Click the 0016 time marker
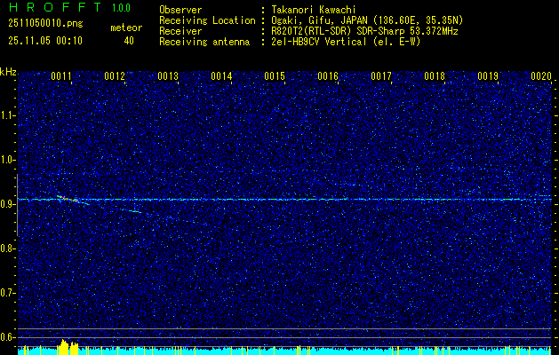 click(x=328, y=76)
